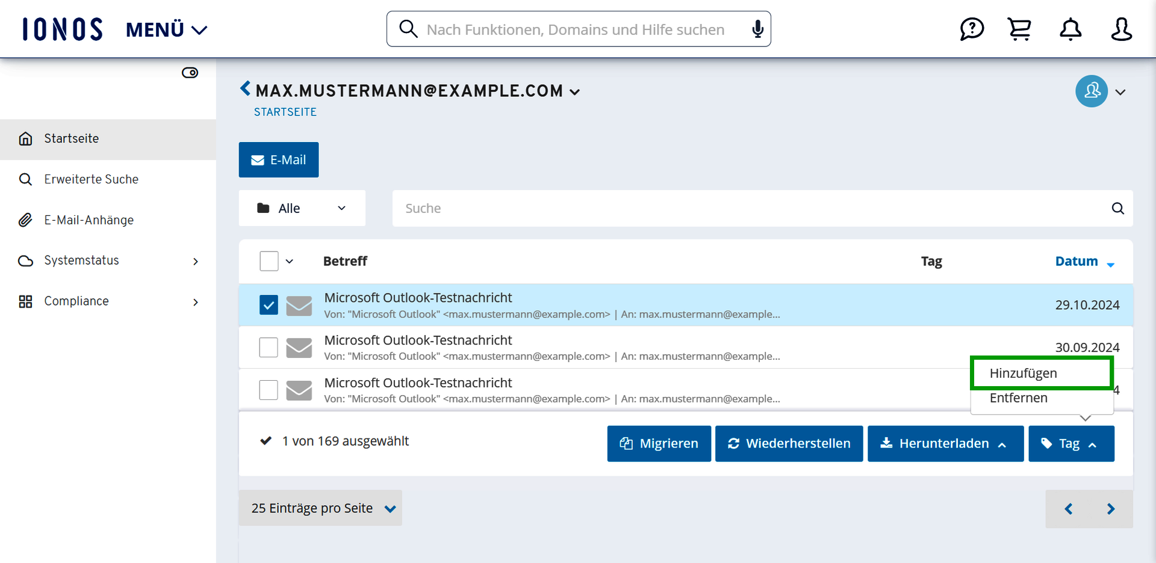Open the 25 Einträge pro Seite dropdown
Image resolution: width=1156 pixels, height=563 pixels.
coord(320,508)
